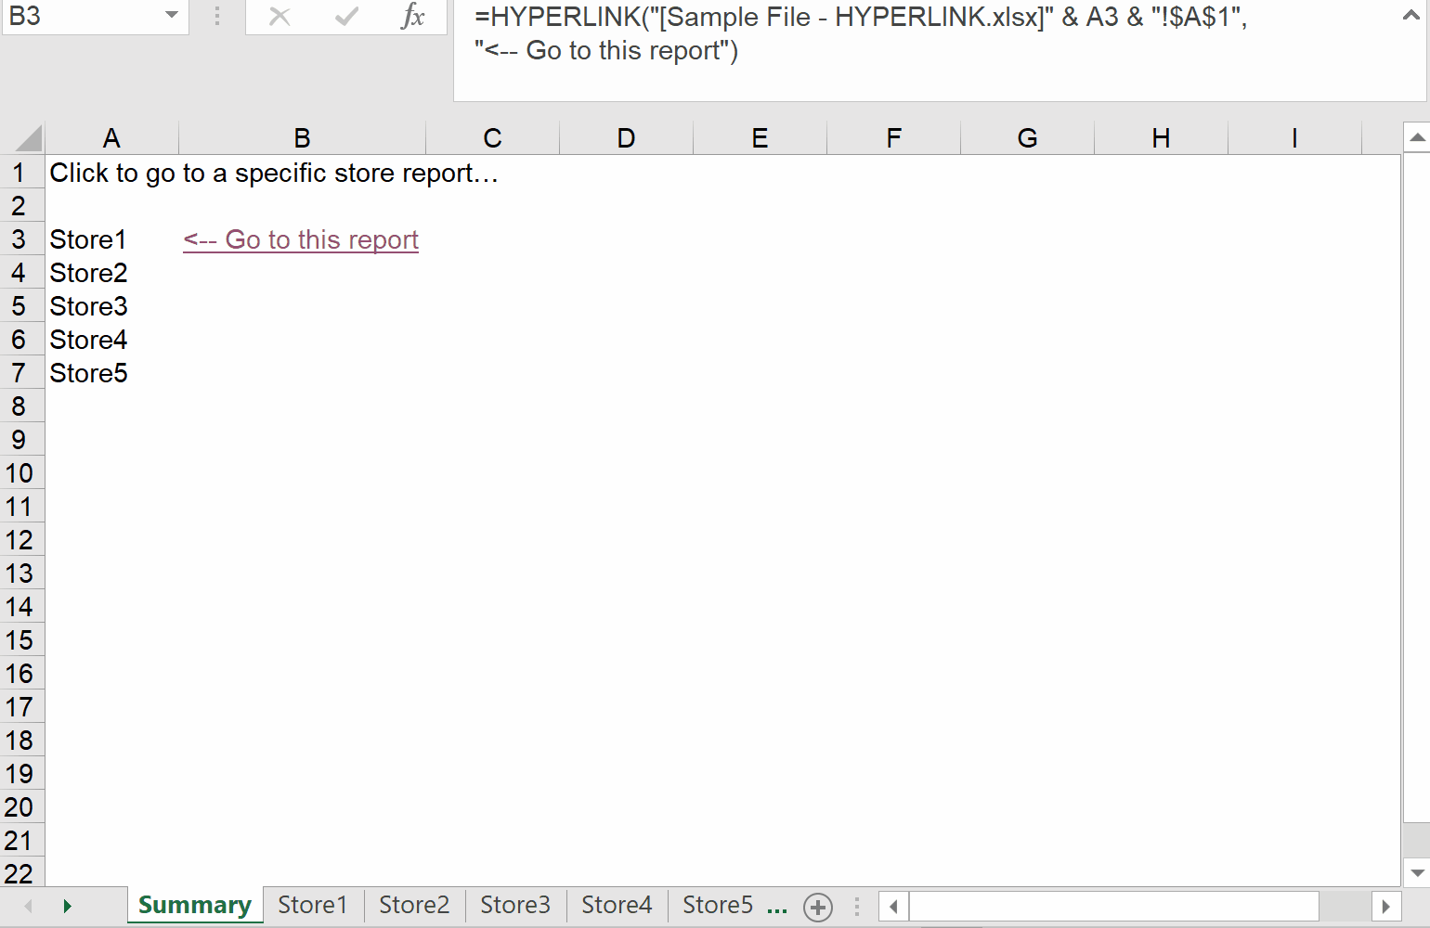Viewport: 1430px width, 928px height.
Task: Click the horizontal scrollbar right arrow
Action: [x=1385, y=906]
